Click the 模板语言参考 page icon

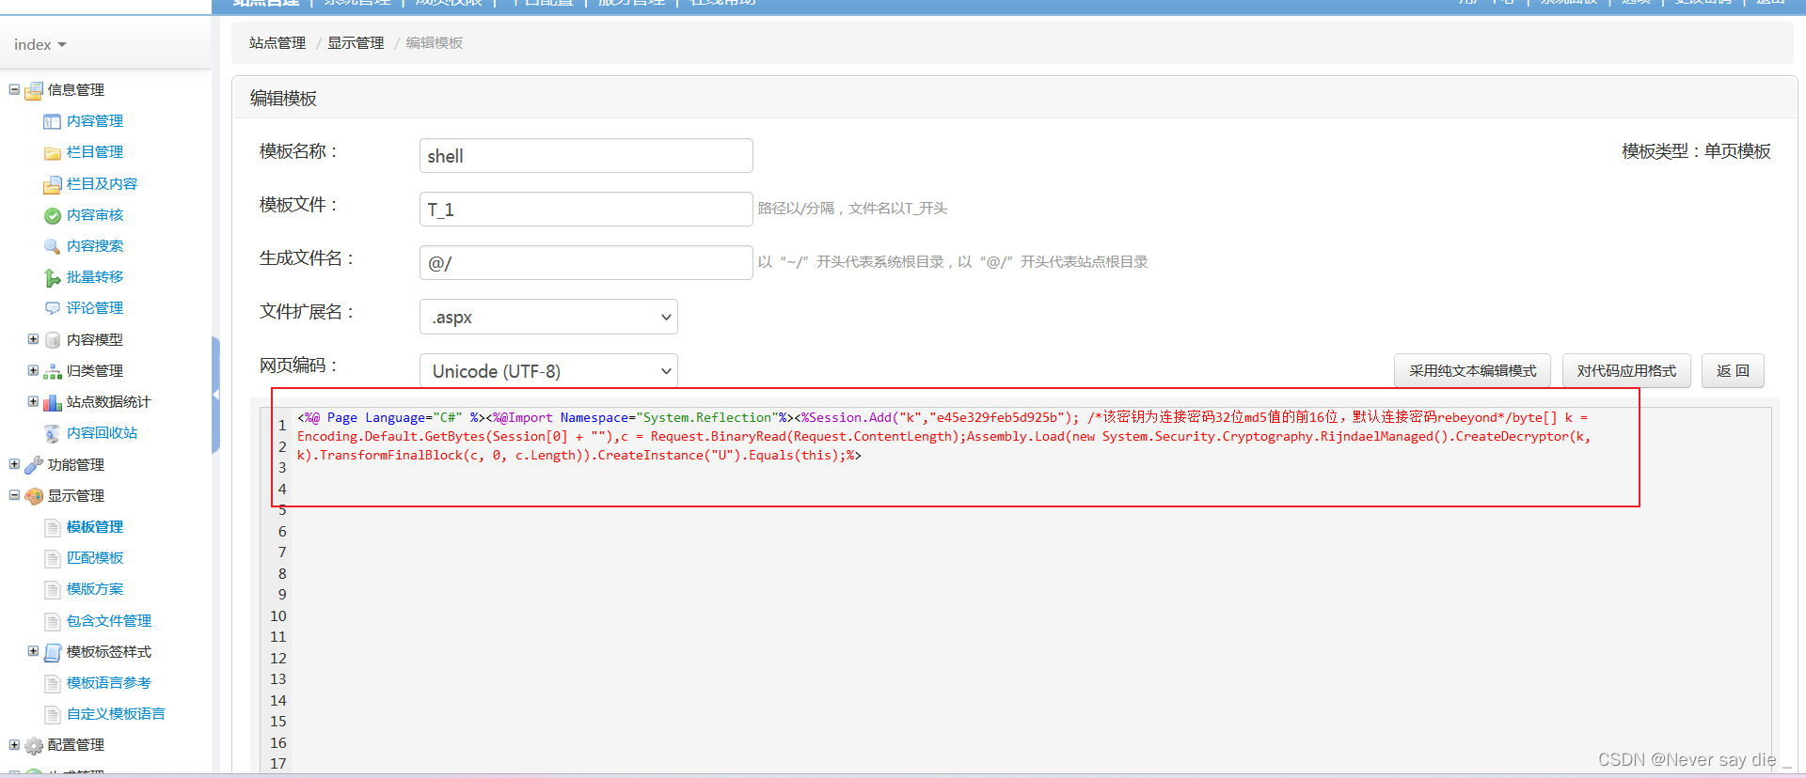53,683
